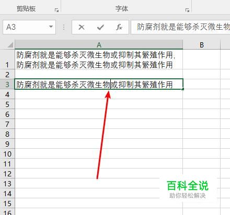This screenshot has width=230, height=215.
Task: Select row 11 header
Action: [7, 164]
